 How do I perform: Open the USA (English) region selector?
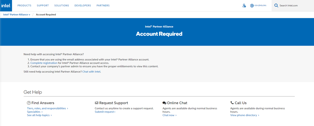[x=260, y=6]
